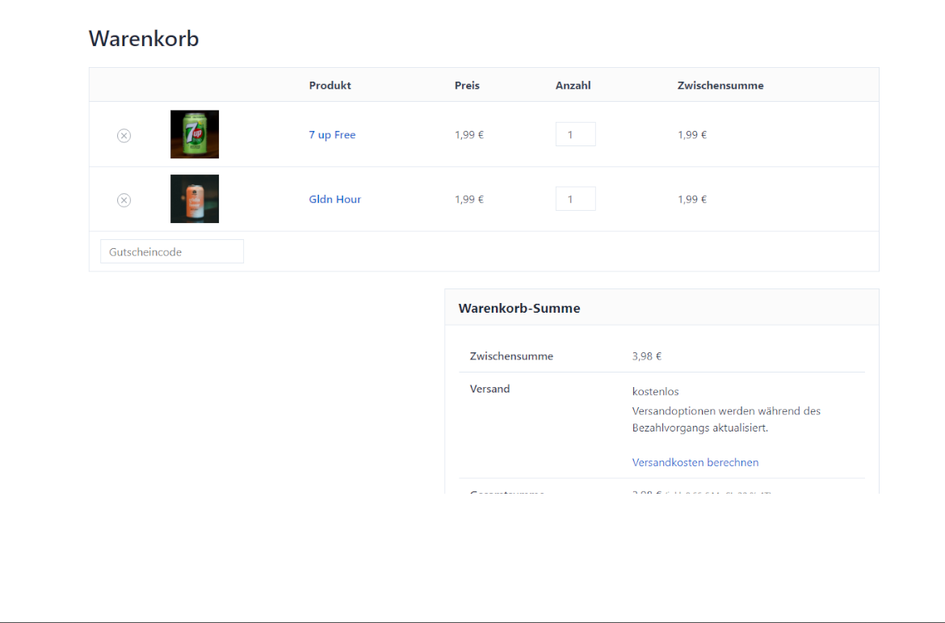Click the Anzahl column header

573,85
